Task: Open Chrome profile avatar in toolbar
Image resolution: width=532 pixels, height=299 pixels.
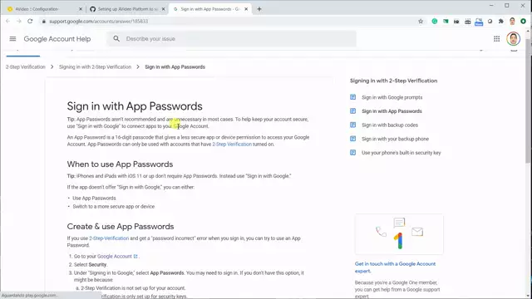Action: point(512,21)
